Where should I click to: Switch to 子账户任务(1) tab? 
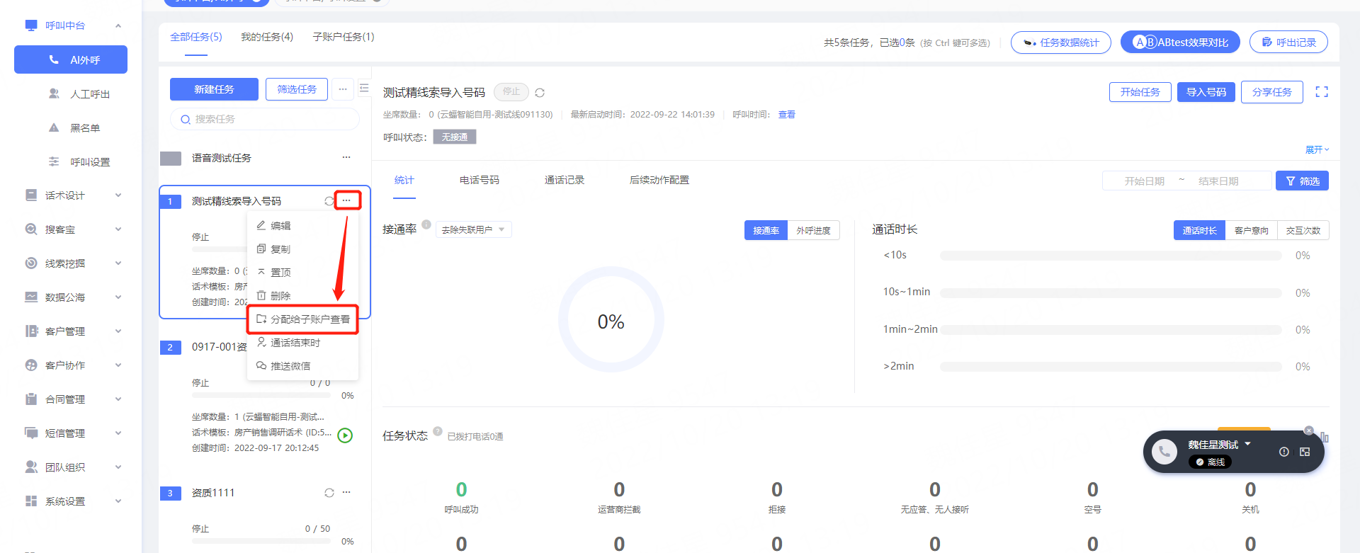pyautogui.click(x=344, y=37)
